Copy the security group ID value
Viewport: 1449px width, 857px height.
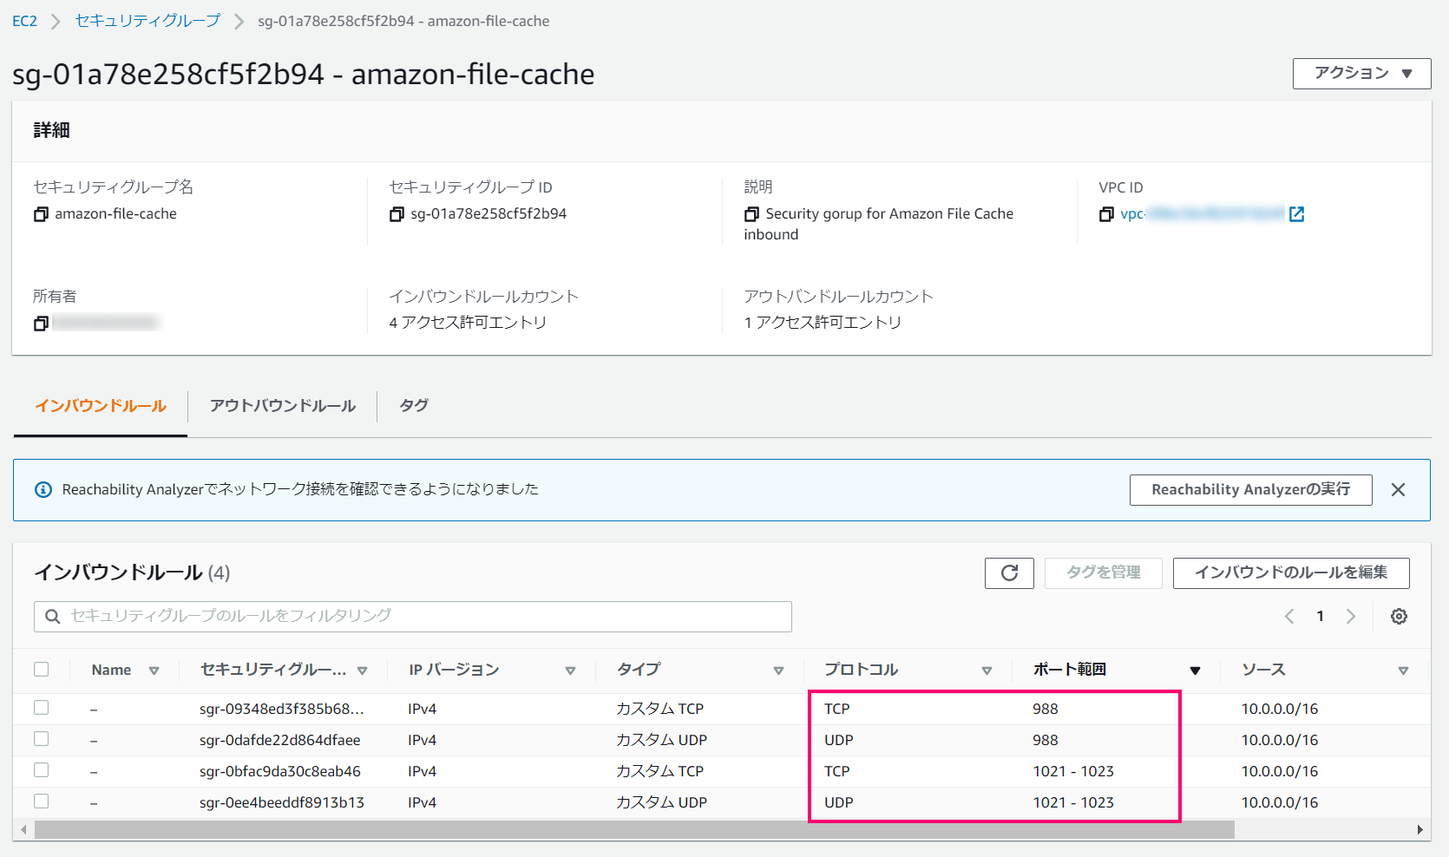pyautogui.click(x=397, y=214)
